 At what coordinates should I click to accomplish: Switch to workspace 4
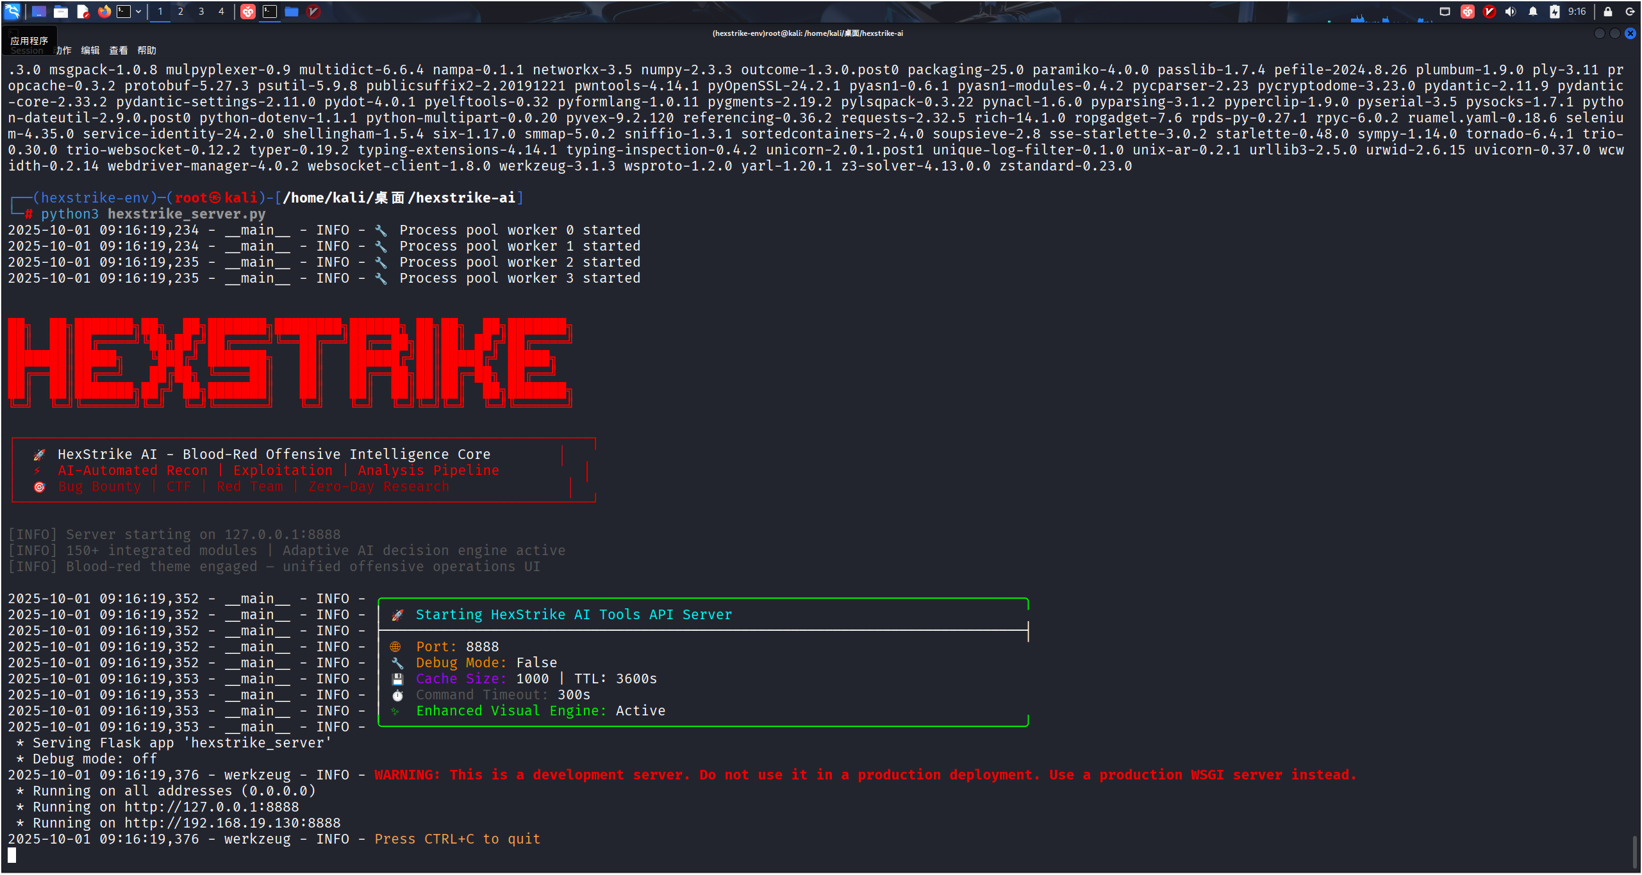(221, 11)
